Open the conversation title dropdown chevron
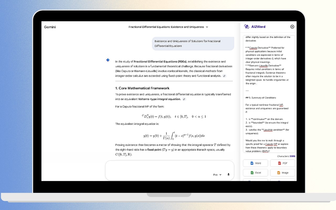This screenshot has width=336, height=210. pyautogui.click(x=207, y=27)
